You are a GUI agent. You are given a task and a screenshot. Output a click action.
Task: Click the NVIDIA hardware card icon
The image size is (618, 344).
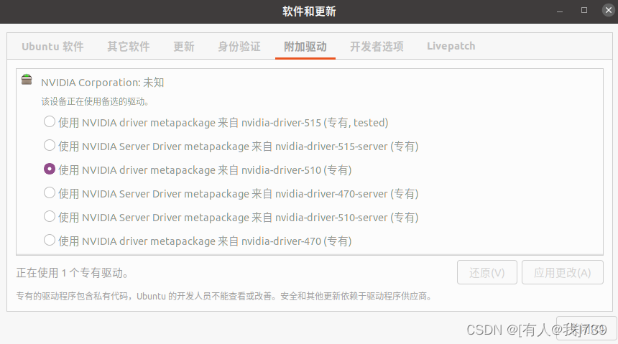[x=27, y=80]
